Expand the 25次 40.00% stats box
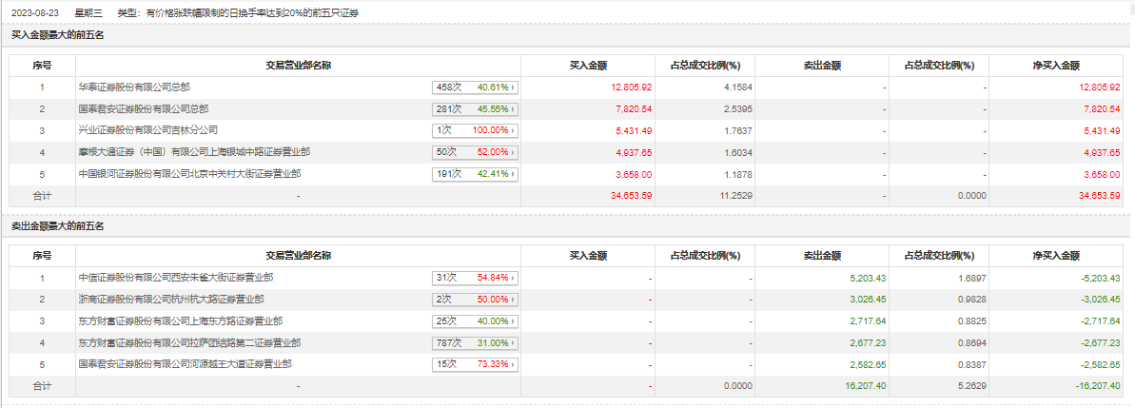 click(474, 321)
